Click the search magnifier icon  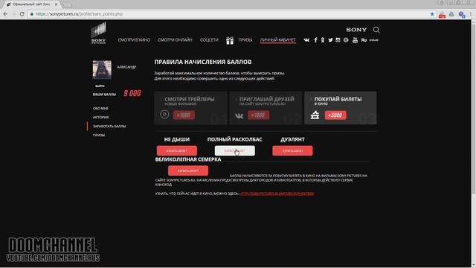click(x=376, y=30)
